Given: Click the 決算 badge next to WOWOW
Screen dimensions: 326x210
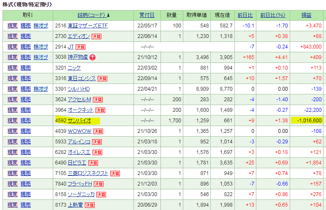Looking at the screenshot, I should [98, 132].
